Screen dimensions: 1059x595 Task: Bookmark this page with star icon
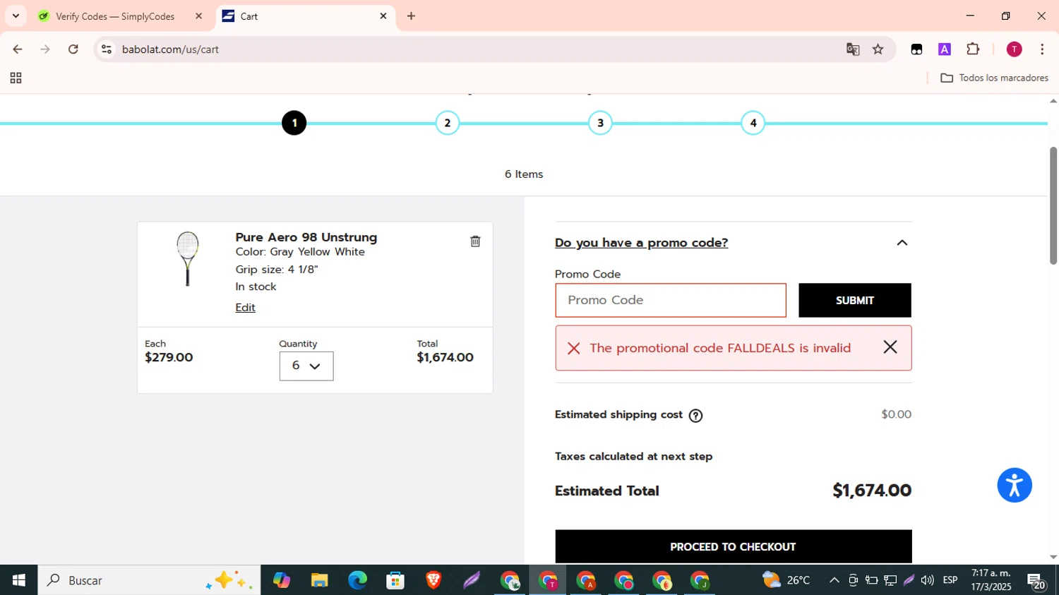(x=878, y=49)
